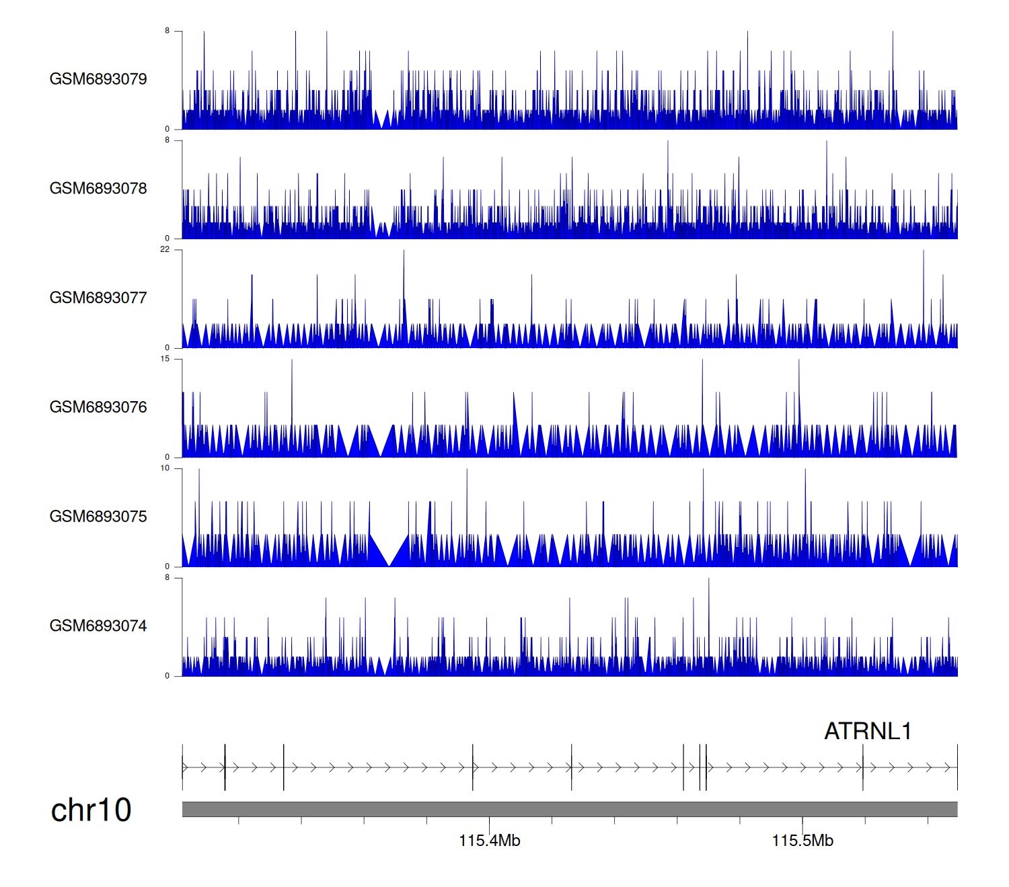The height and width of the screenshot is (887, 1009).
Task: Select the GSM6893076 track name
Action: (98, 407)
